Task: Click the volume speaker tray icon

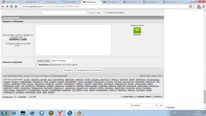Action: point(190,113)
